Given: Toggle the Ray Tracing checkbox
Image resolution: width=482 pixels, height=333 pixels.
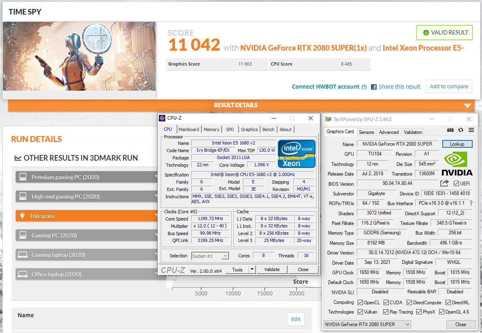Looking at the screenshot, I should point(386,312).
